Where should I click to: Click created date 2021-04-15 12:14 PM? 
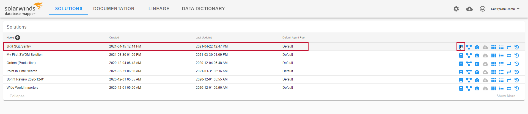tap(125, 46)
